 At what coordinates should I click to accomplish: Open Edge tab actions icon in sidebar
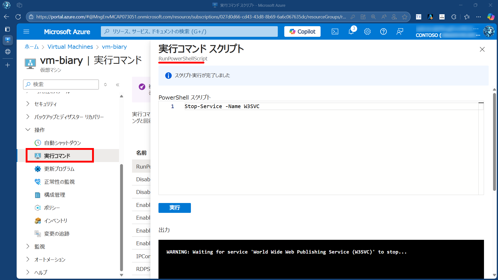pyautogui.click(x=8, y=29)
